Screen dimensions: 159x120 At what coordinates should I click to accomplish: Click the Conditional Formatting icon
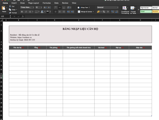125,8
